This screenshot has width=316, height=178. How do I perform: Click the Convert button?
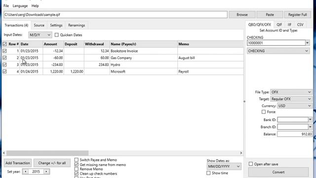pos(278,172)
